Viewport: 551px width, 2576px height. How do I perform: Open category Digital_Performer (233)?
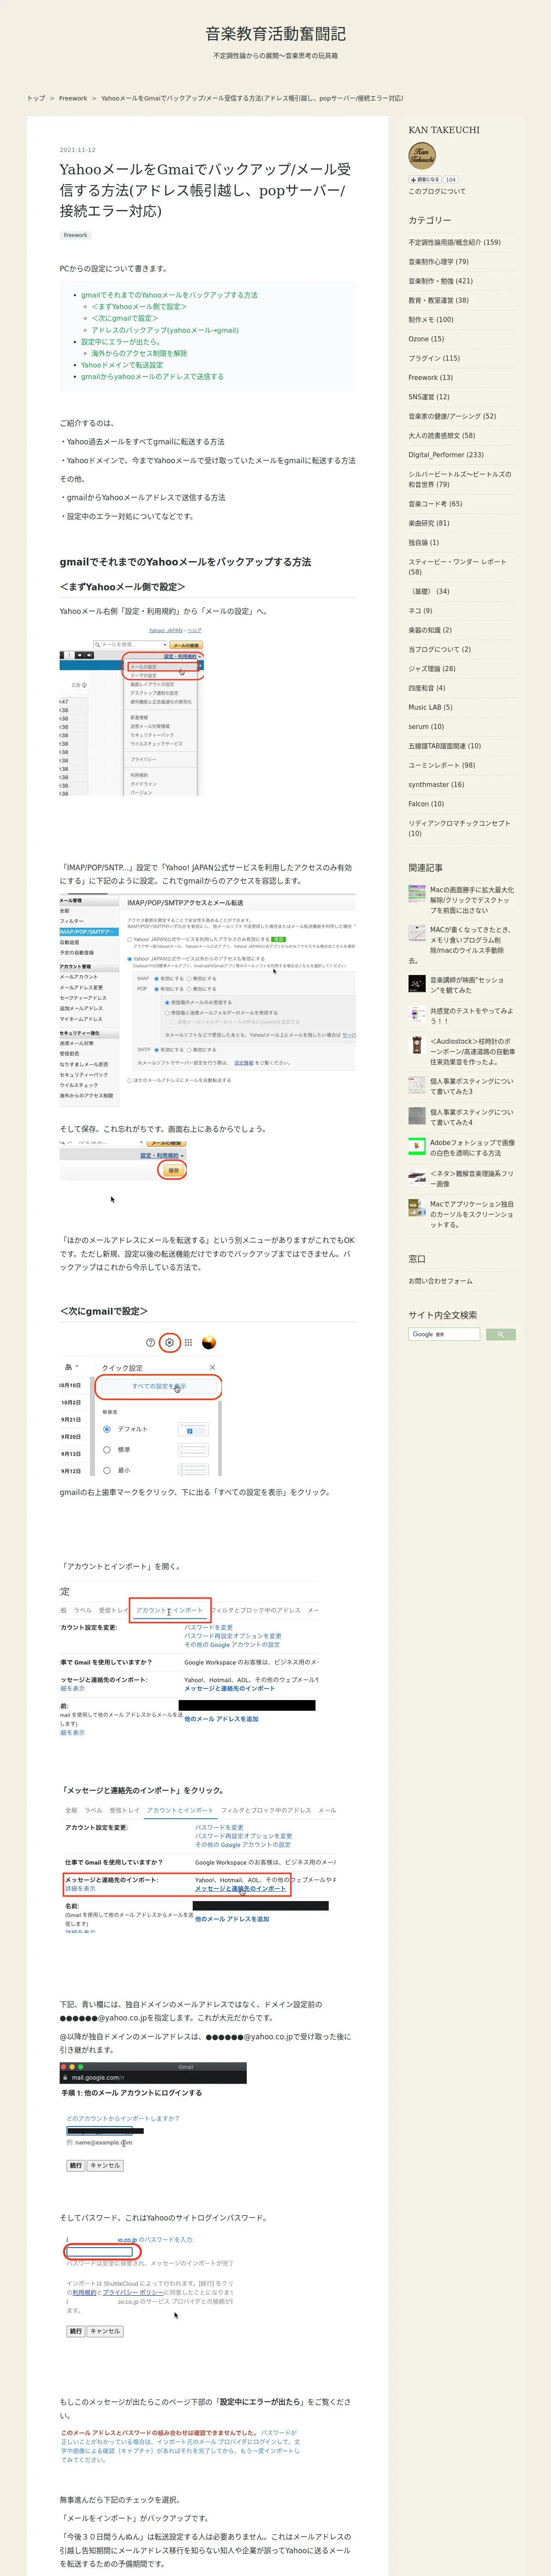click(446, 455)
